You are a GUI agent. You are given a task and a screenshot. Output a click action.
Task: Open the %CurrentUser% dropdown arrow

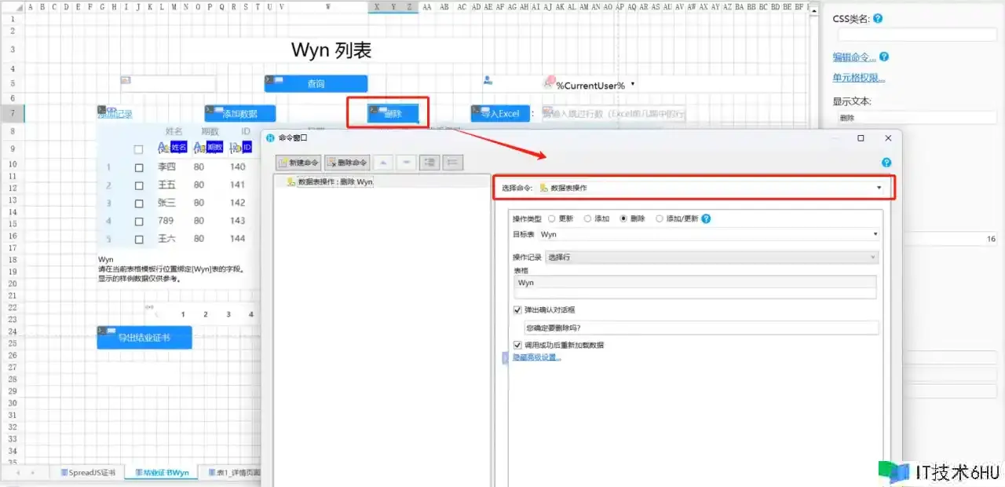click(632, 85)
